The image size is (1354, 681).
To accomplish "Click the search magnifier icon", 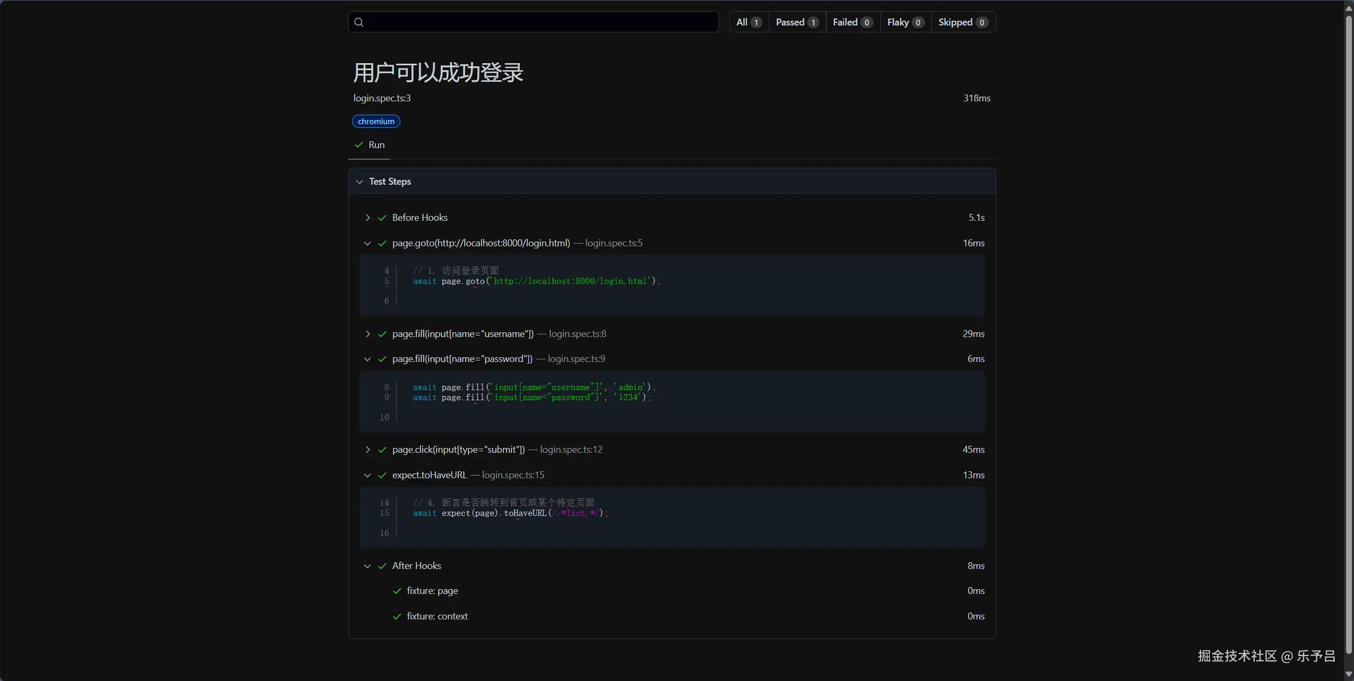I will coord(359,22).
